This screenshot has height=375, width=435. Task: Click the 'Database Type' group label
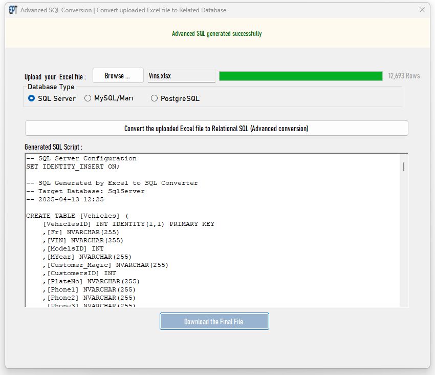click(51, 87)
